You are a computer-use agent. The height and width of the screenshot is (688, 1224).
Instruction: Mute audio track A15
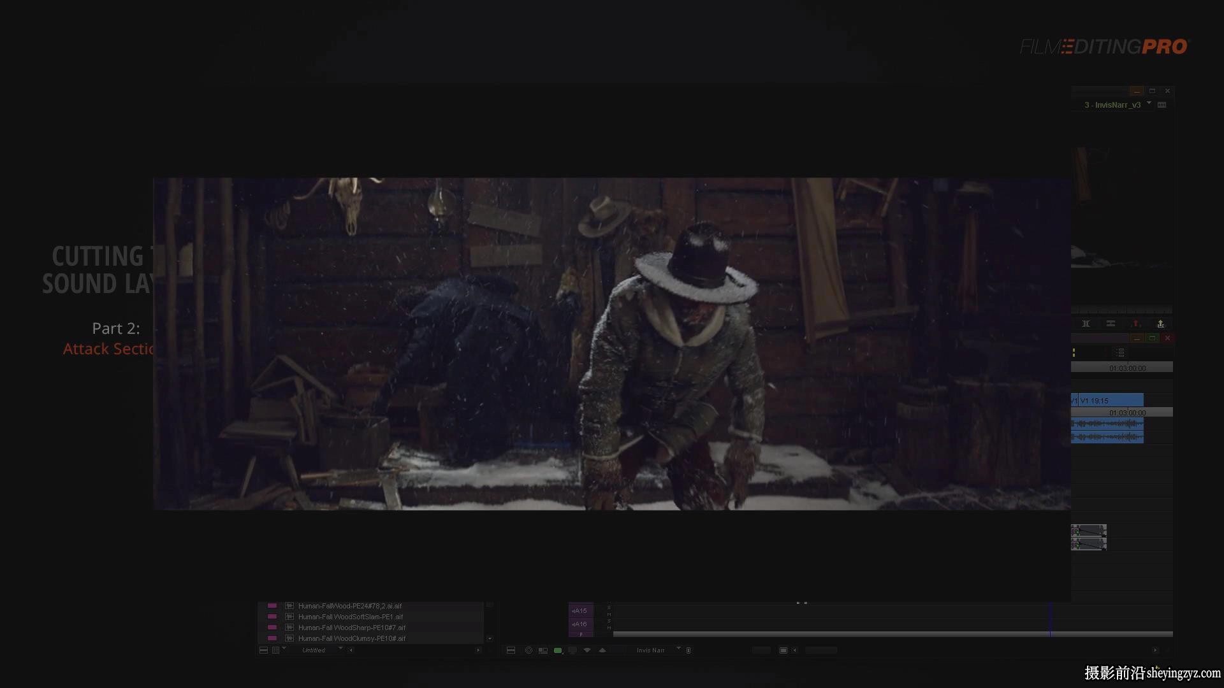point(609,614)
